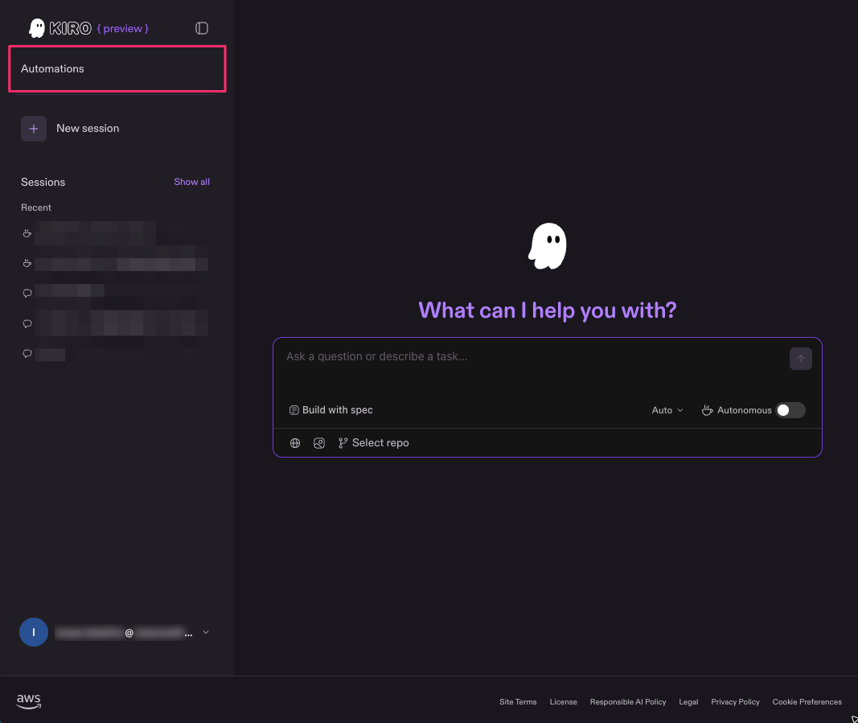
Task: Click the preview label next to Kiro
Action: [122, 28]
